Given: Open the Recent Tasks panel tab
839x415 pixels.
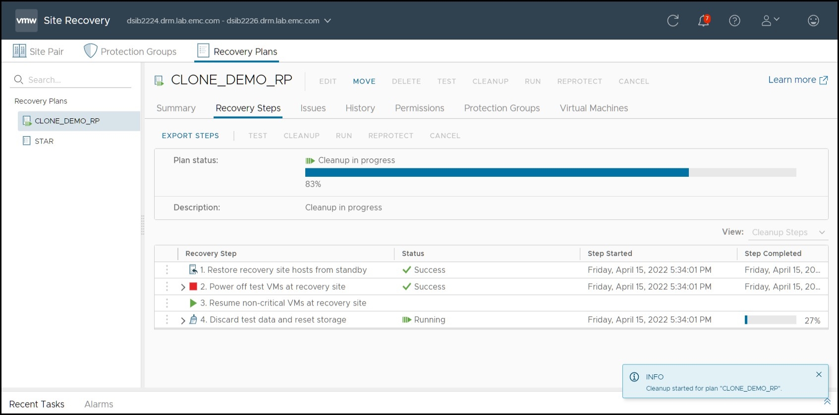Looking at the screenshot, I should point(37,404).
